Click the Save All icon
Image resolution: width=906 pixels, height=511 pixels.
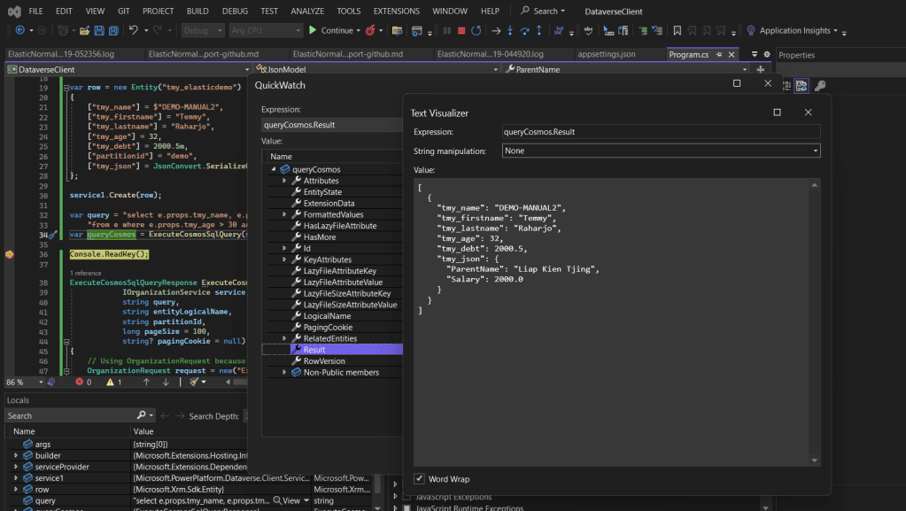click(114, 30)
